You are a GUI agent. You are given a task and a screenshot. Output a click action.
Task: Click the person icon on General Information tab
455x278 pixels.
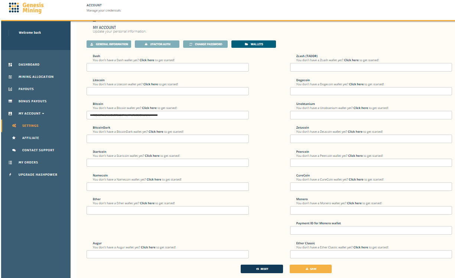coord(92,44)
